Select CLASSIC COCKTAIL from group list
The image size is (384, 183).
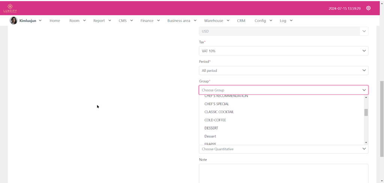[219, 112]
